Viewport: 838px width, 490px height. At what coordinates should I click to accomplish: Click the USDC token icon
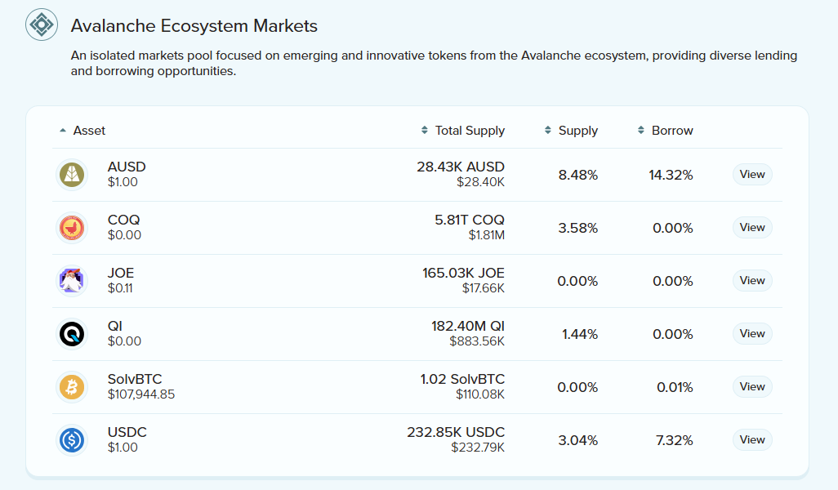[72, 439]
